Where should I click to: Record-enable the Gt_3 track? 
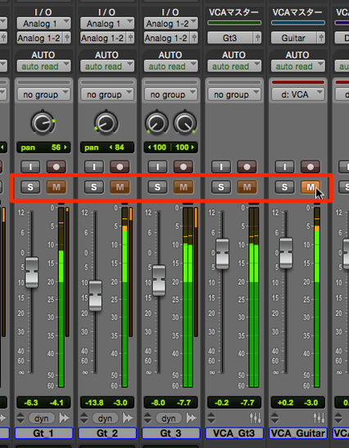click(184, 167)
